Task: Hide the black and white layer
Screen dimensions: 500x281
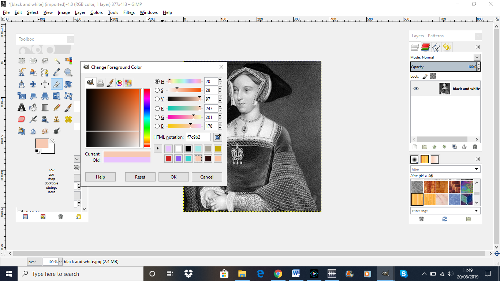Action: (x=415, y=89)
